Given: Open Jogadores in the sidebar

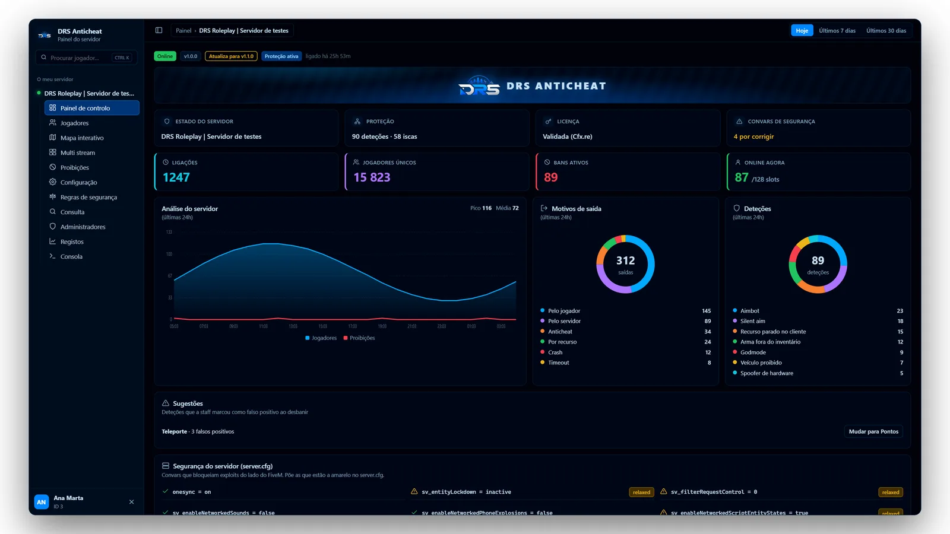Looking at the screenshot, I should [x=92, y=123].
